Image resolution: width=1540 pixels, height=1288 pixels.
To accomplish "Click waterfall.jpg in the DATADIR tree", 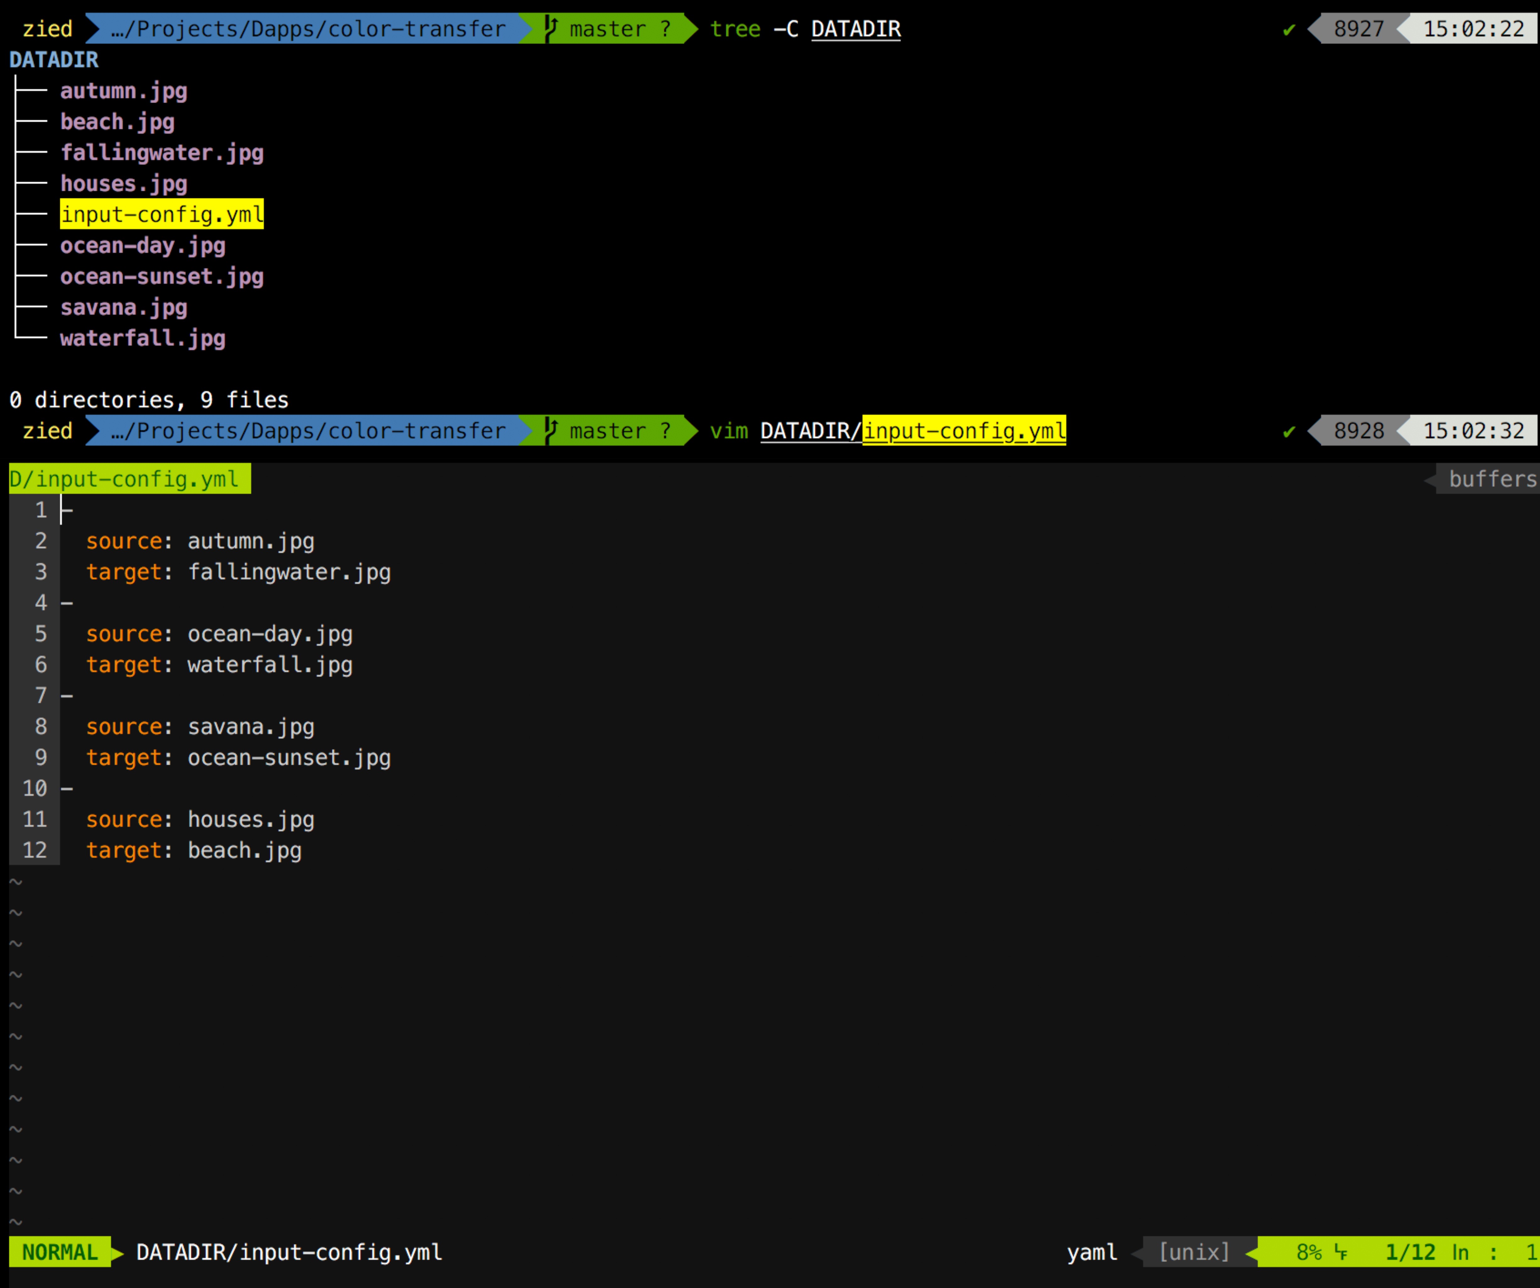I will [142, 338].
